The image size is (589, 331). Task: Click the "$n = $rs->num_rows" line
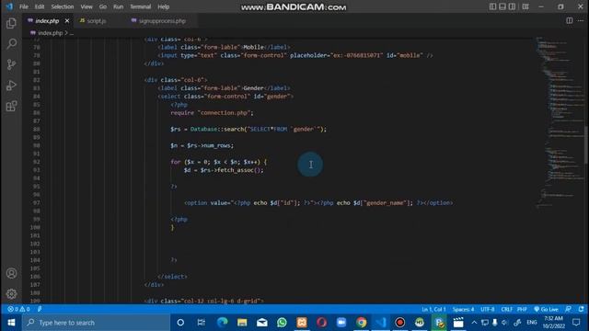[x=202, y=145]
